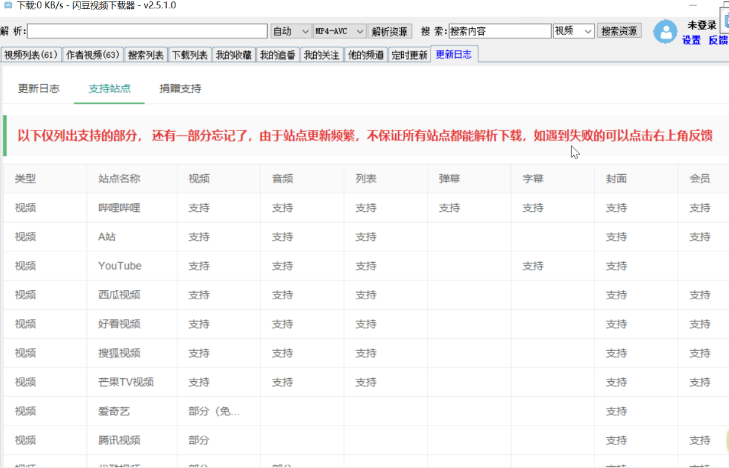Open the 自动 quality dropdown
This screenshot has width=729, height=468.
[291, 31]
